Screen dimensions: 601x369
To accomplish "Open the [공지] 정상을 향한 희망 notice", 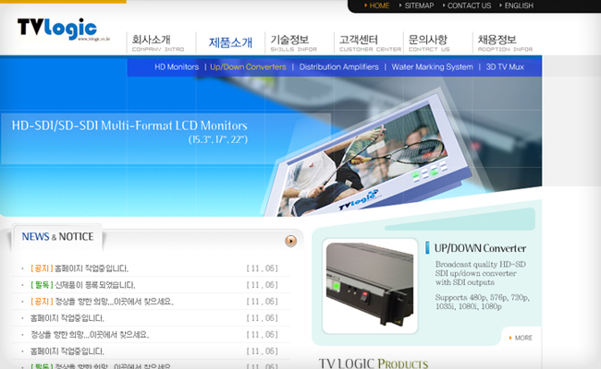I will (x=102, y=302).
